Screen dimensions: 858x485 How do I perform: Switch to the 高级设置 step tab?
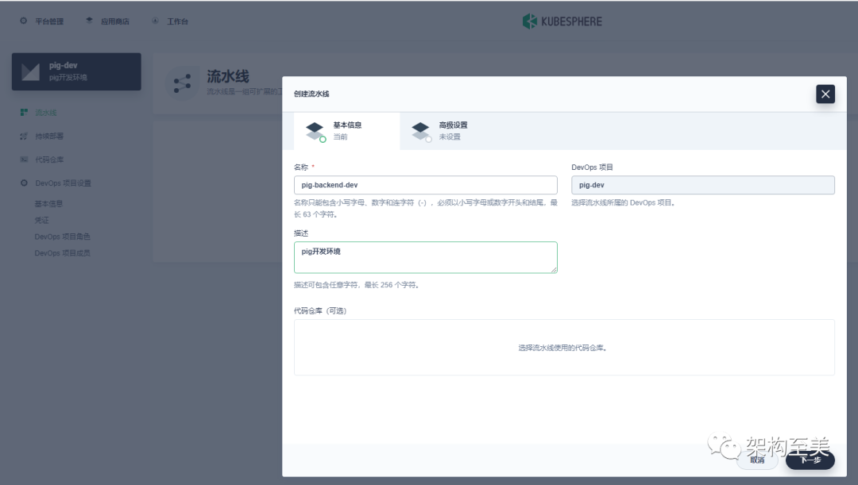[453, 131]
